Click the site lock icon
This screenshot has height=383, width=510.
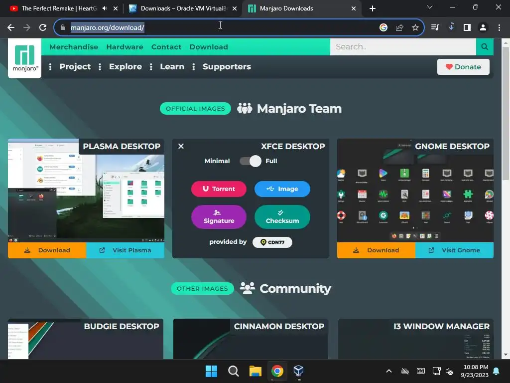[63, 27]
